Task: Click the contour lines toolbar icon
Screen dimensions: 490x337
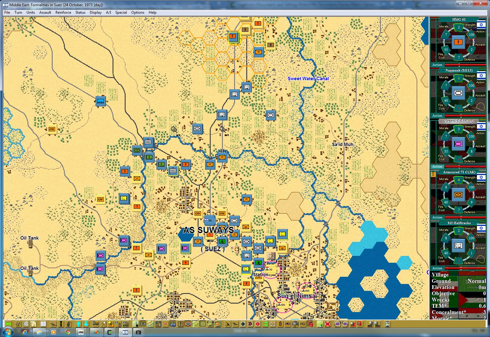Action: 195,324
